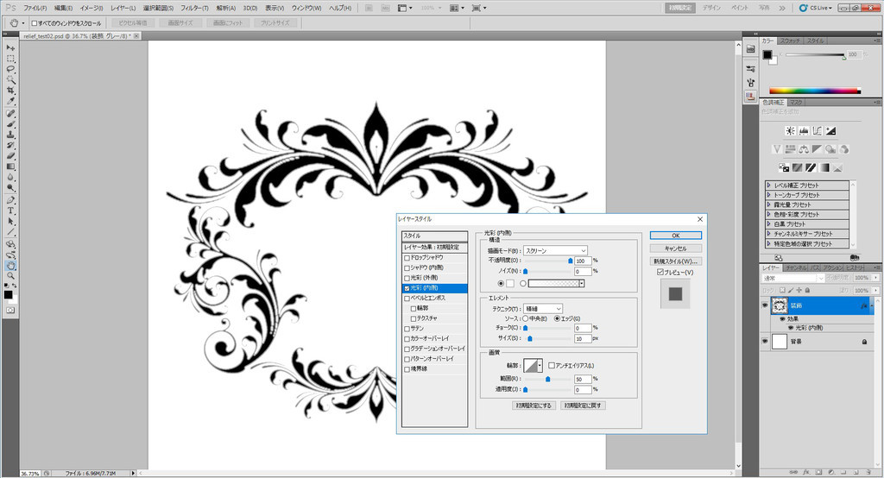Select the Zoom tool in toolbox
884x478 pixels.
[x=10, y=276]
